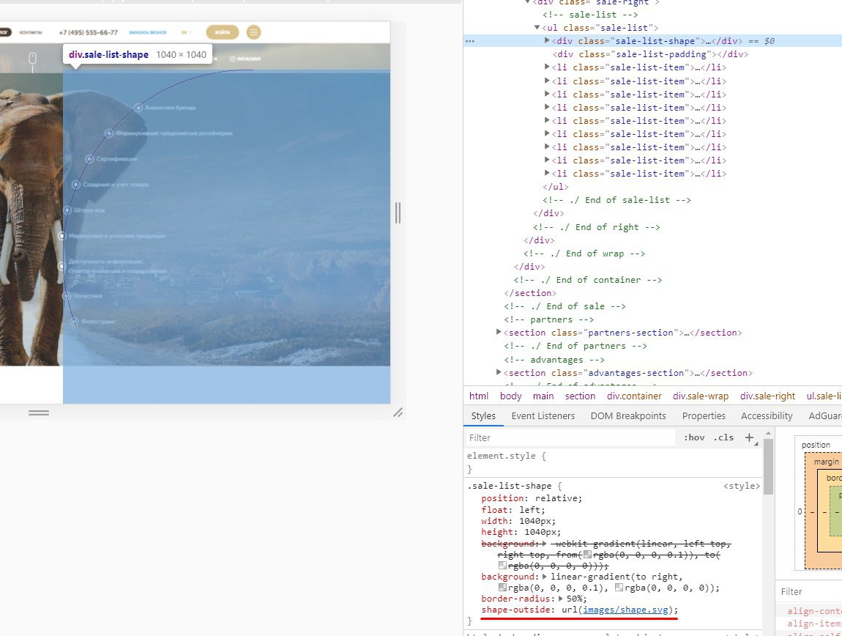This screenshot has width=842, height=636.
Task: Click the ЗАКАЗАТЬ ЗВОНОК link
Action: (x=148, y=33)
